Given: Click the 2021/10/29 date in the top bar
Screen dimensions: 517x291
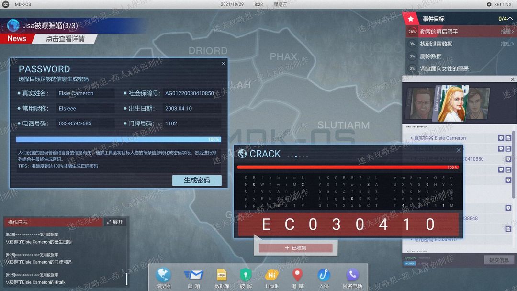Looking at the screenshot, I should (x=232, y=4).
